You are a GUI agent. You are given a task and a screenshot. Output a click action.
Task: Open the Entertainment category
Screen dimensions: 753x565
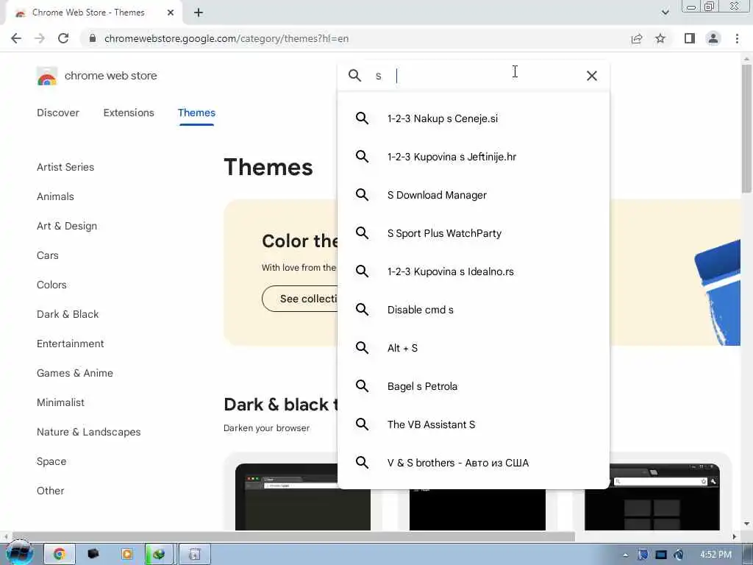[70, 344]
